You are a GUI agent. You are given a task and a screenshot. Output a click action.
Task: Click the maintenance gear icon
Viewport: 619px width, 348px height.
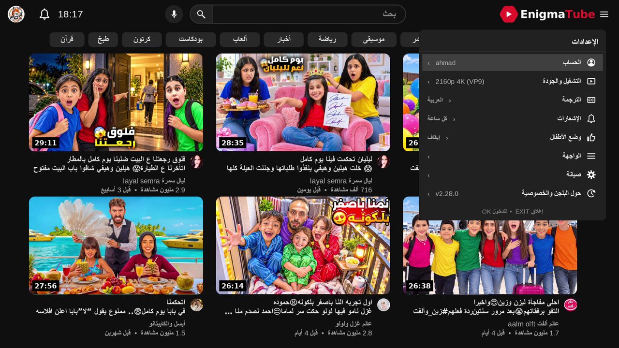point(591,174)
